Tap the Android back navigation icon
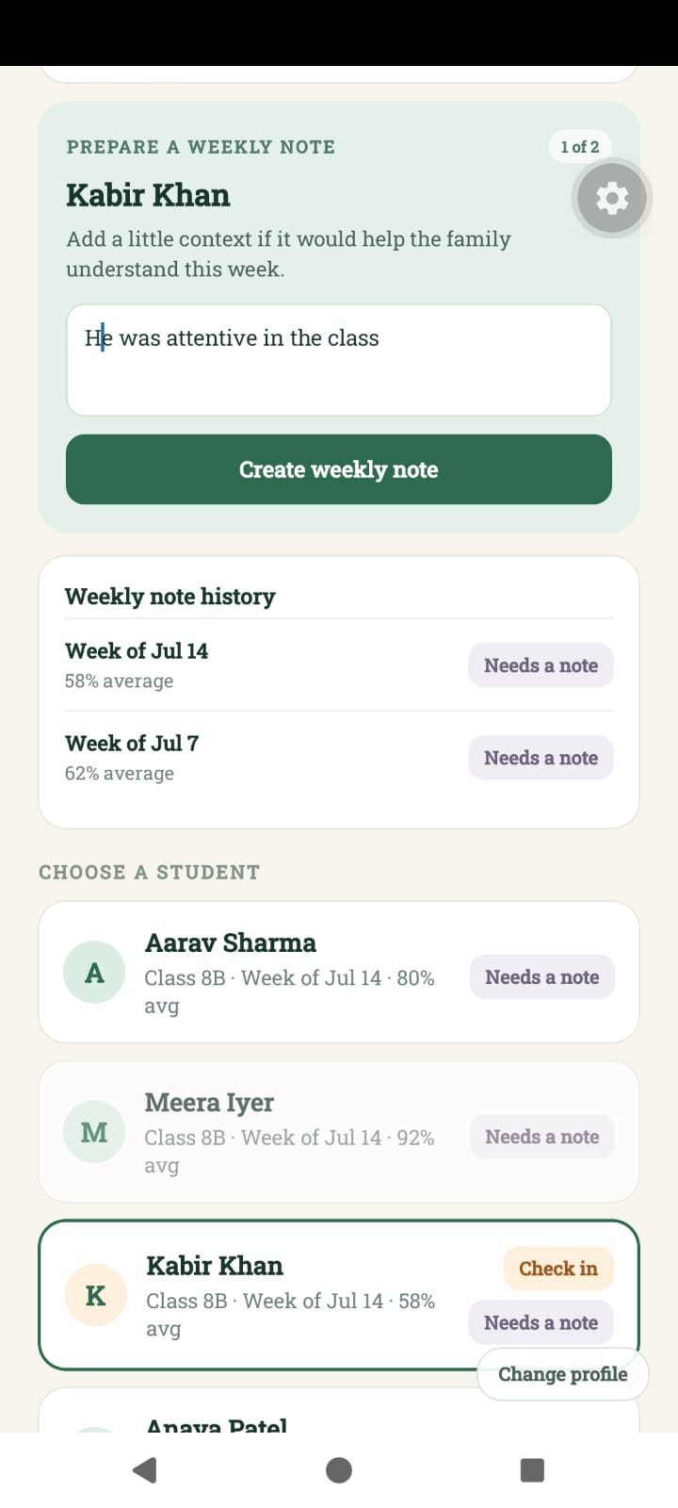Viewport: 678px width, 1508px height. (145, 1469)
